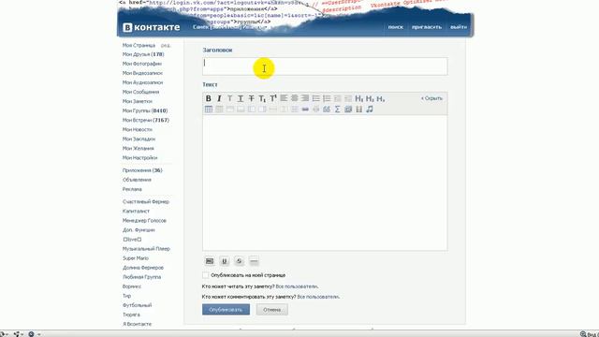Viewport: 599px width, 337px height.
Task: Launch 'Super Mario' app link
Action: tap(136, 258)
